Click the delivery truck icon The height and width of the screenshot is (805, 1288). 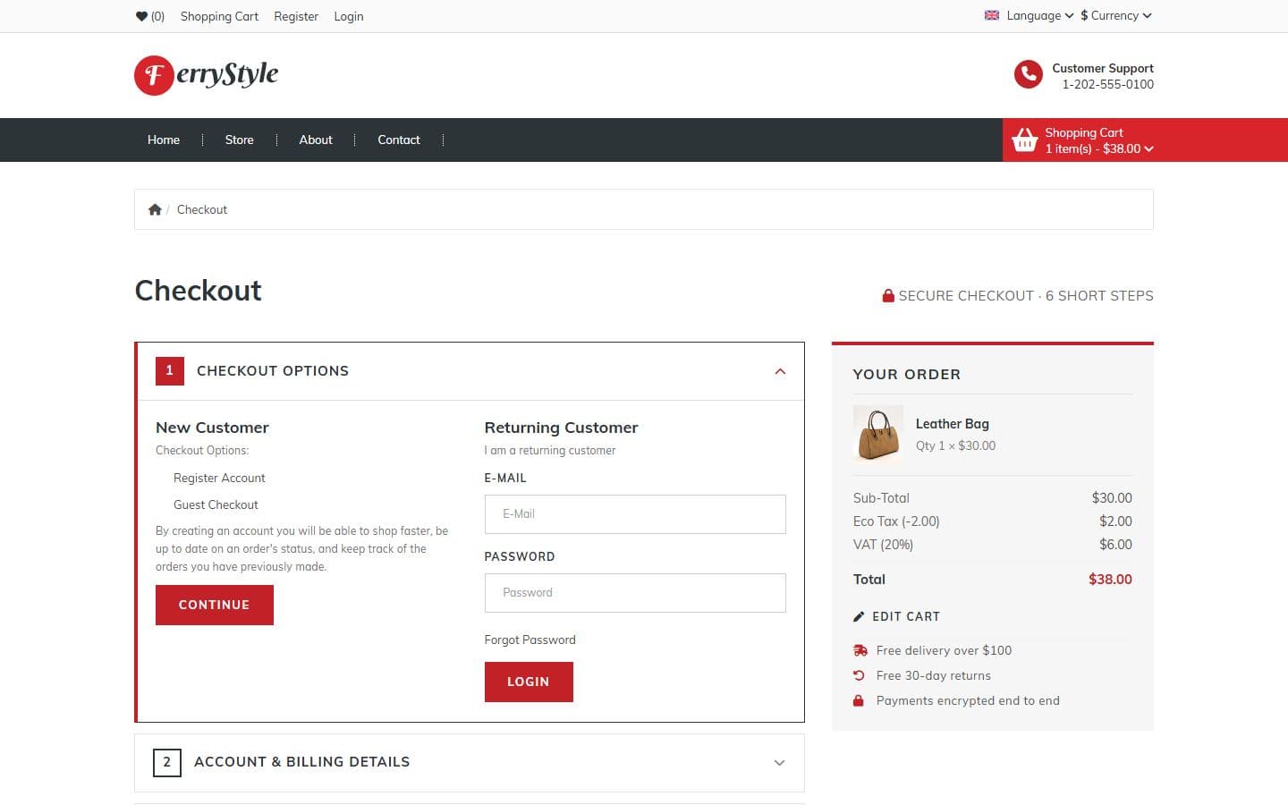860,650
